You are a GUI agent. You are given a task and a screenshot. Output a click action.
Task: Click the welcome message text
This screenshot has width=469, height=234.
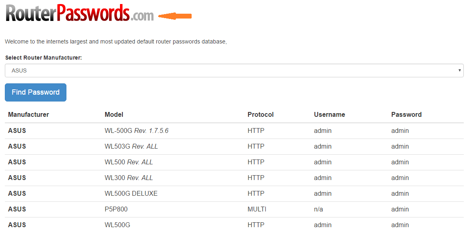point(116,41)
